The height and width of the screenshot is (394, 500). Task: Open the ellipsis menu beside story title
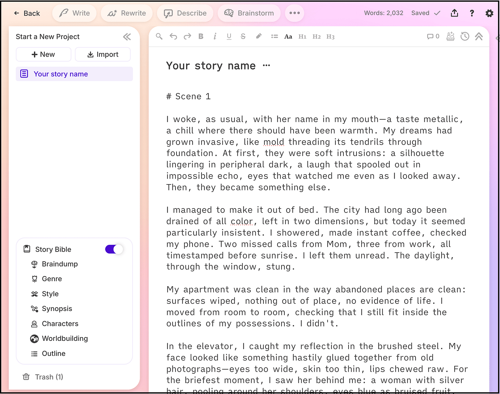[x=266, y=65]
